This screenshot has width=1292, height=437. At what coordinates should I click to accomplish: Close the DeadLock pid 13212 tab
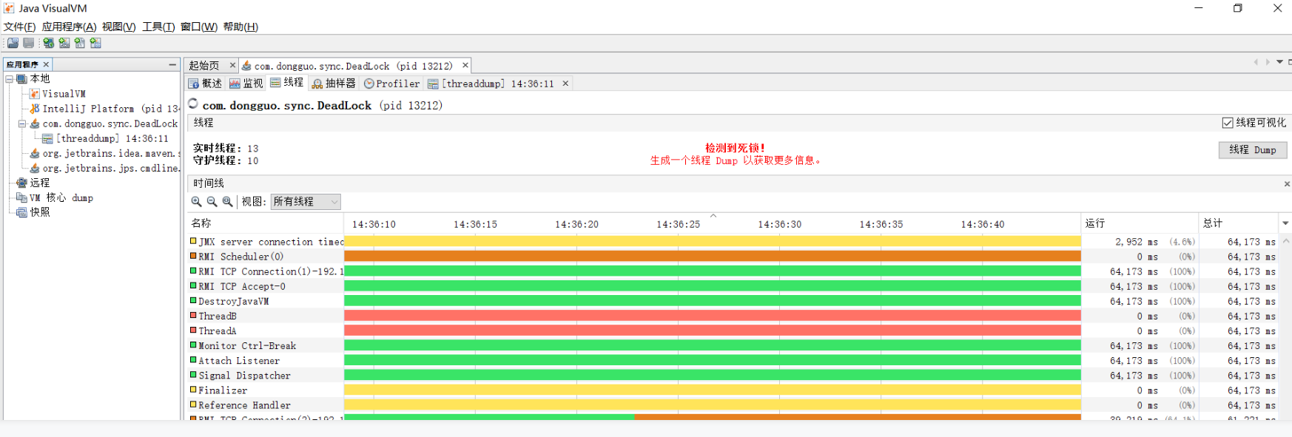[x=465, y=65]
